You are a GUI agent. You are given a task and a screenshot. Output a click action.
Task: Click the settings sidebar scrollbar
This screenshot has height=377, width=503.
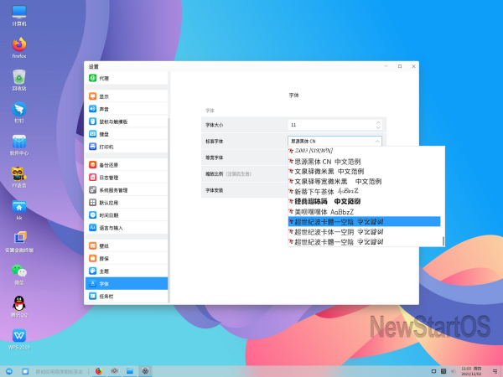click(169, 210)
